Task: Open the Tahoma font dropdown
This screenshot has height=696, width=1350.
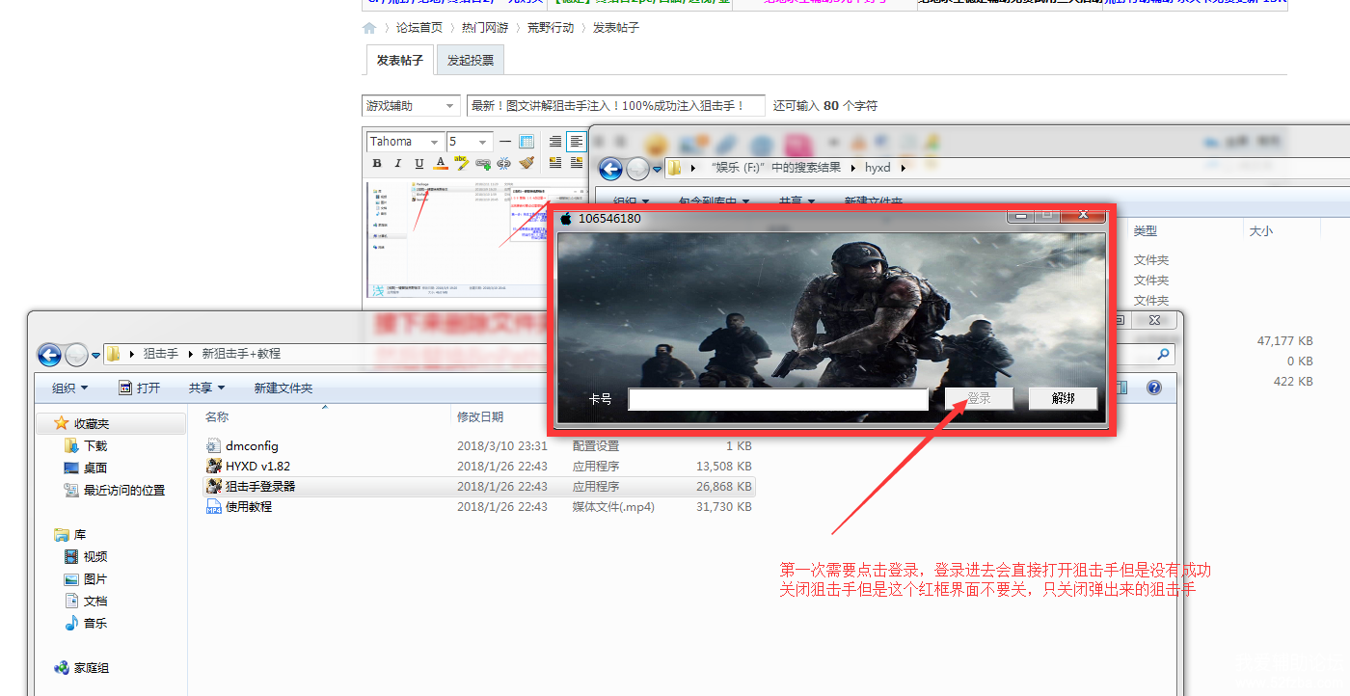Action: pos(405,142)
